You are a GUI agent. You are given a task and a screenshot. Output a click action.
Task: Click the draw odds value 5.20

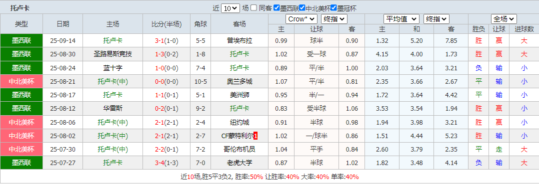click(x=416, y=41)
